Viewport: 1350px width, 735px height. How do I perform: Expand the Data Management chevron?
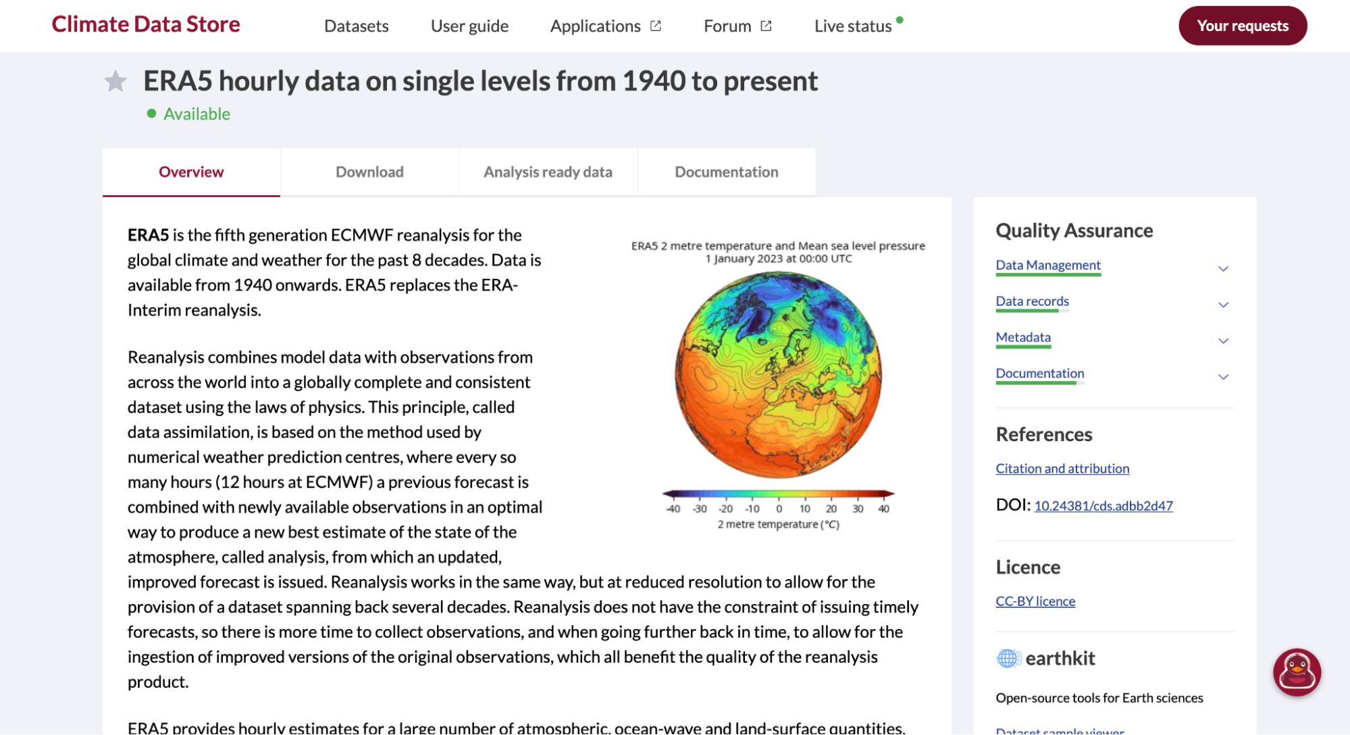[x=1223, y=268]
